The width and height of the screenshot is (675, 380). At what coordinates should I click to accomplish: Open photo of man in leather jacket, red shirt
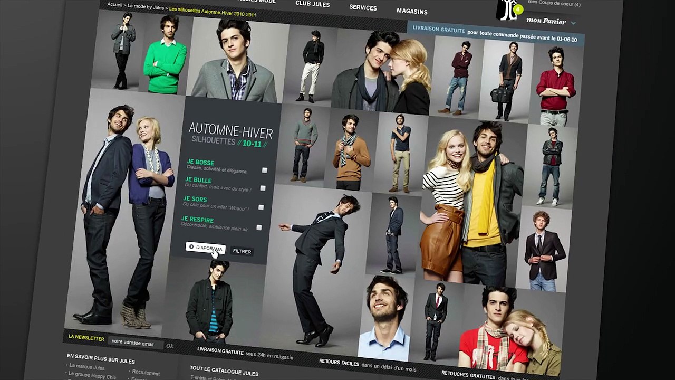click(x=550, y=166)
